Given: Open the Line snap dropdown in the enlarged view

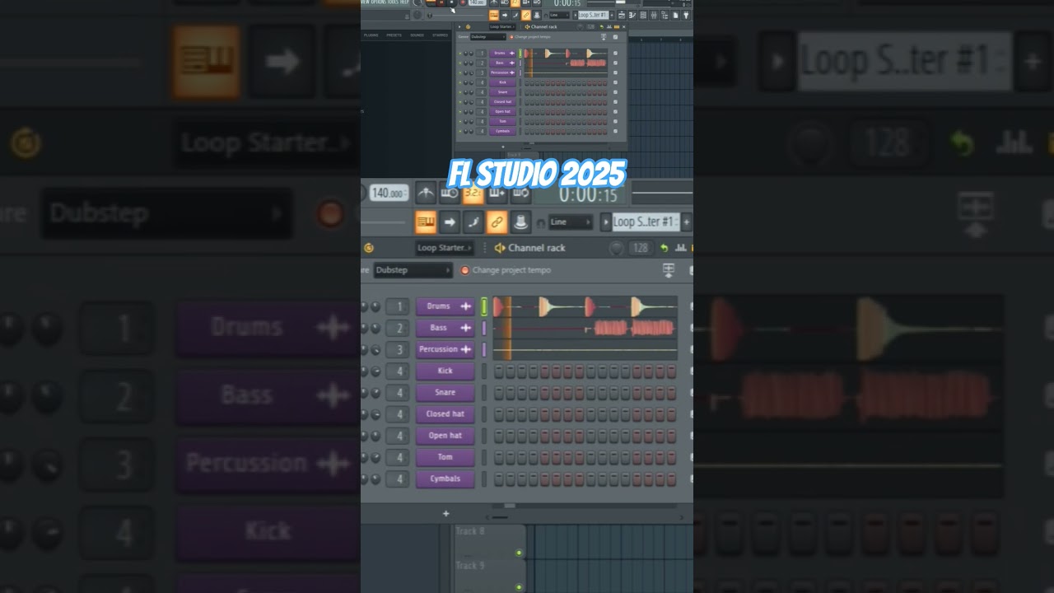Looking at the screenshot, I should tap(571, 222).
